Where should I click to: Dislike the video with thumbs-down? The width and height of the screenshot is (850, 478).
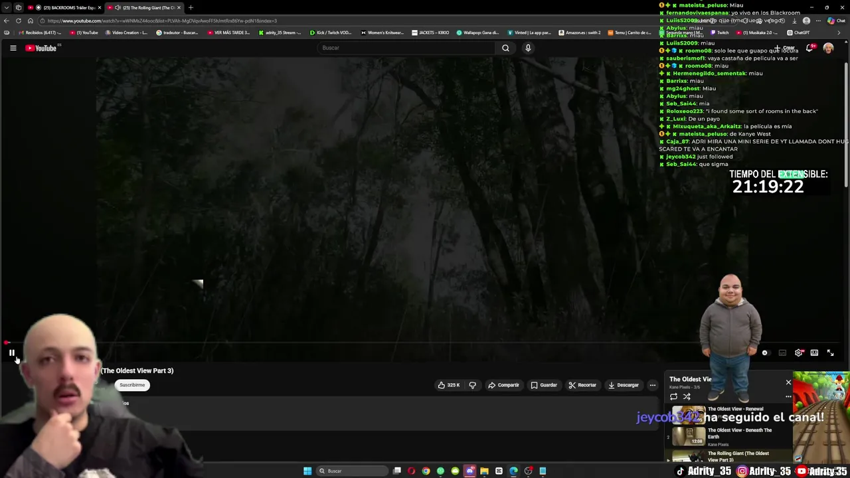coord(472,385)
